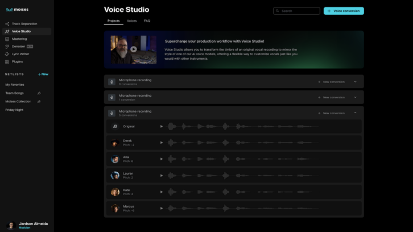Open Jardson Almeida profile avatar
This screenshot has height=232, width=413.
coord(11,225)
